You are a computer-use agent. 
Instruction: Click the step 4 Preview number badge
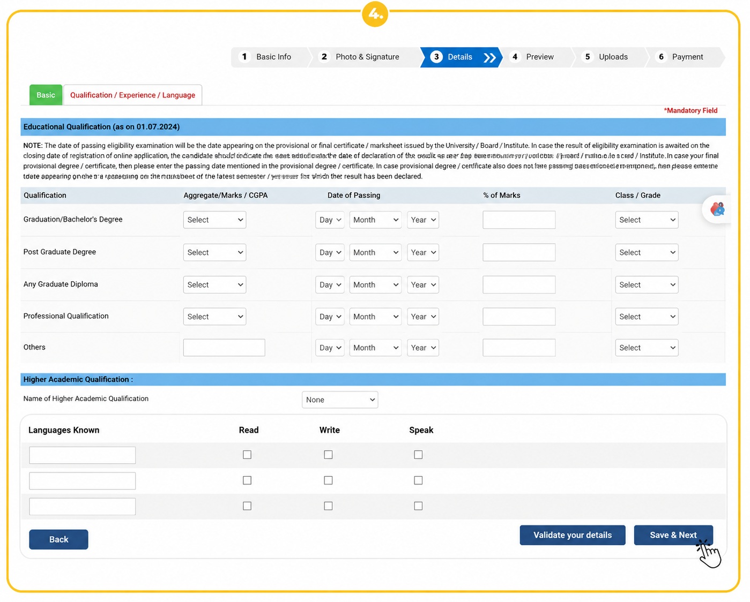point(515,57)
